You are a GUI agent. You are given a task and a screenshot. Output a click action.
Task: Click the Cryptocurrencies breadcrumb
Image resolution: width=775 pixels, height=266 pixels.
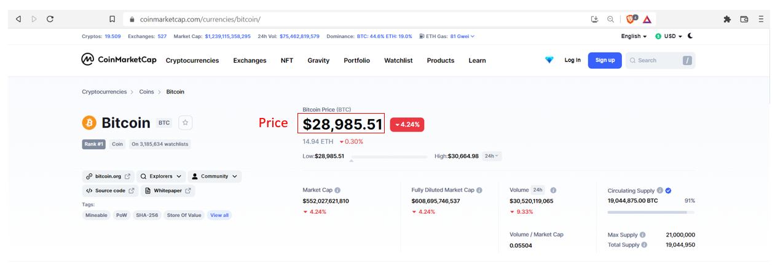[x=104, y=92]
